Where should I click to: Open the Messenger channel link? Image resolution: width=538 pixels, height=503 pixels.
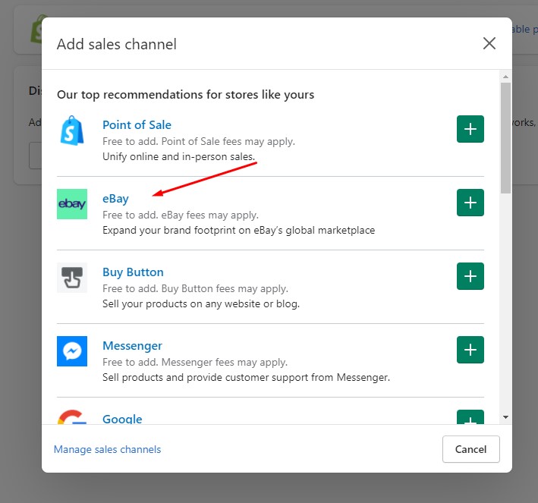[x=133, y=346]
